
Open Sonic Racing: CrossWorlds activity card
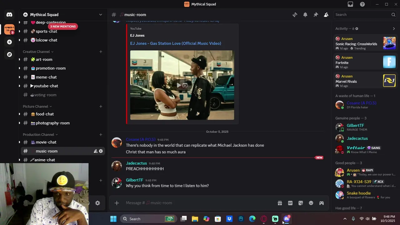365,43
